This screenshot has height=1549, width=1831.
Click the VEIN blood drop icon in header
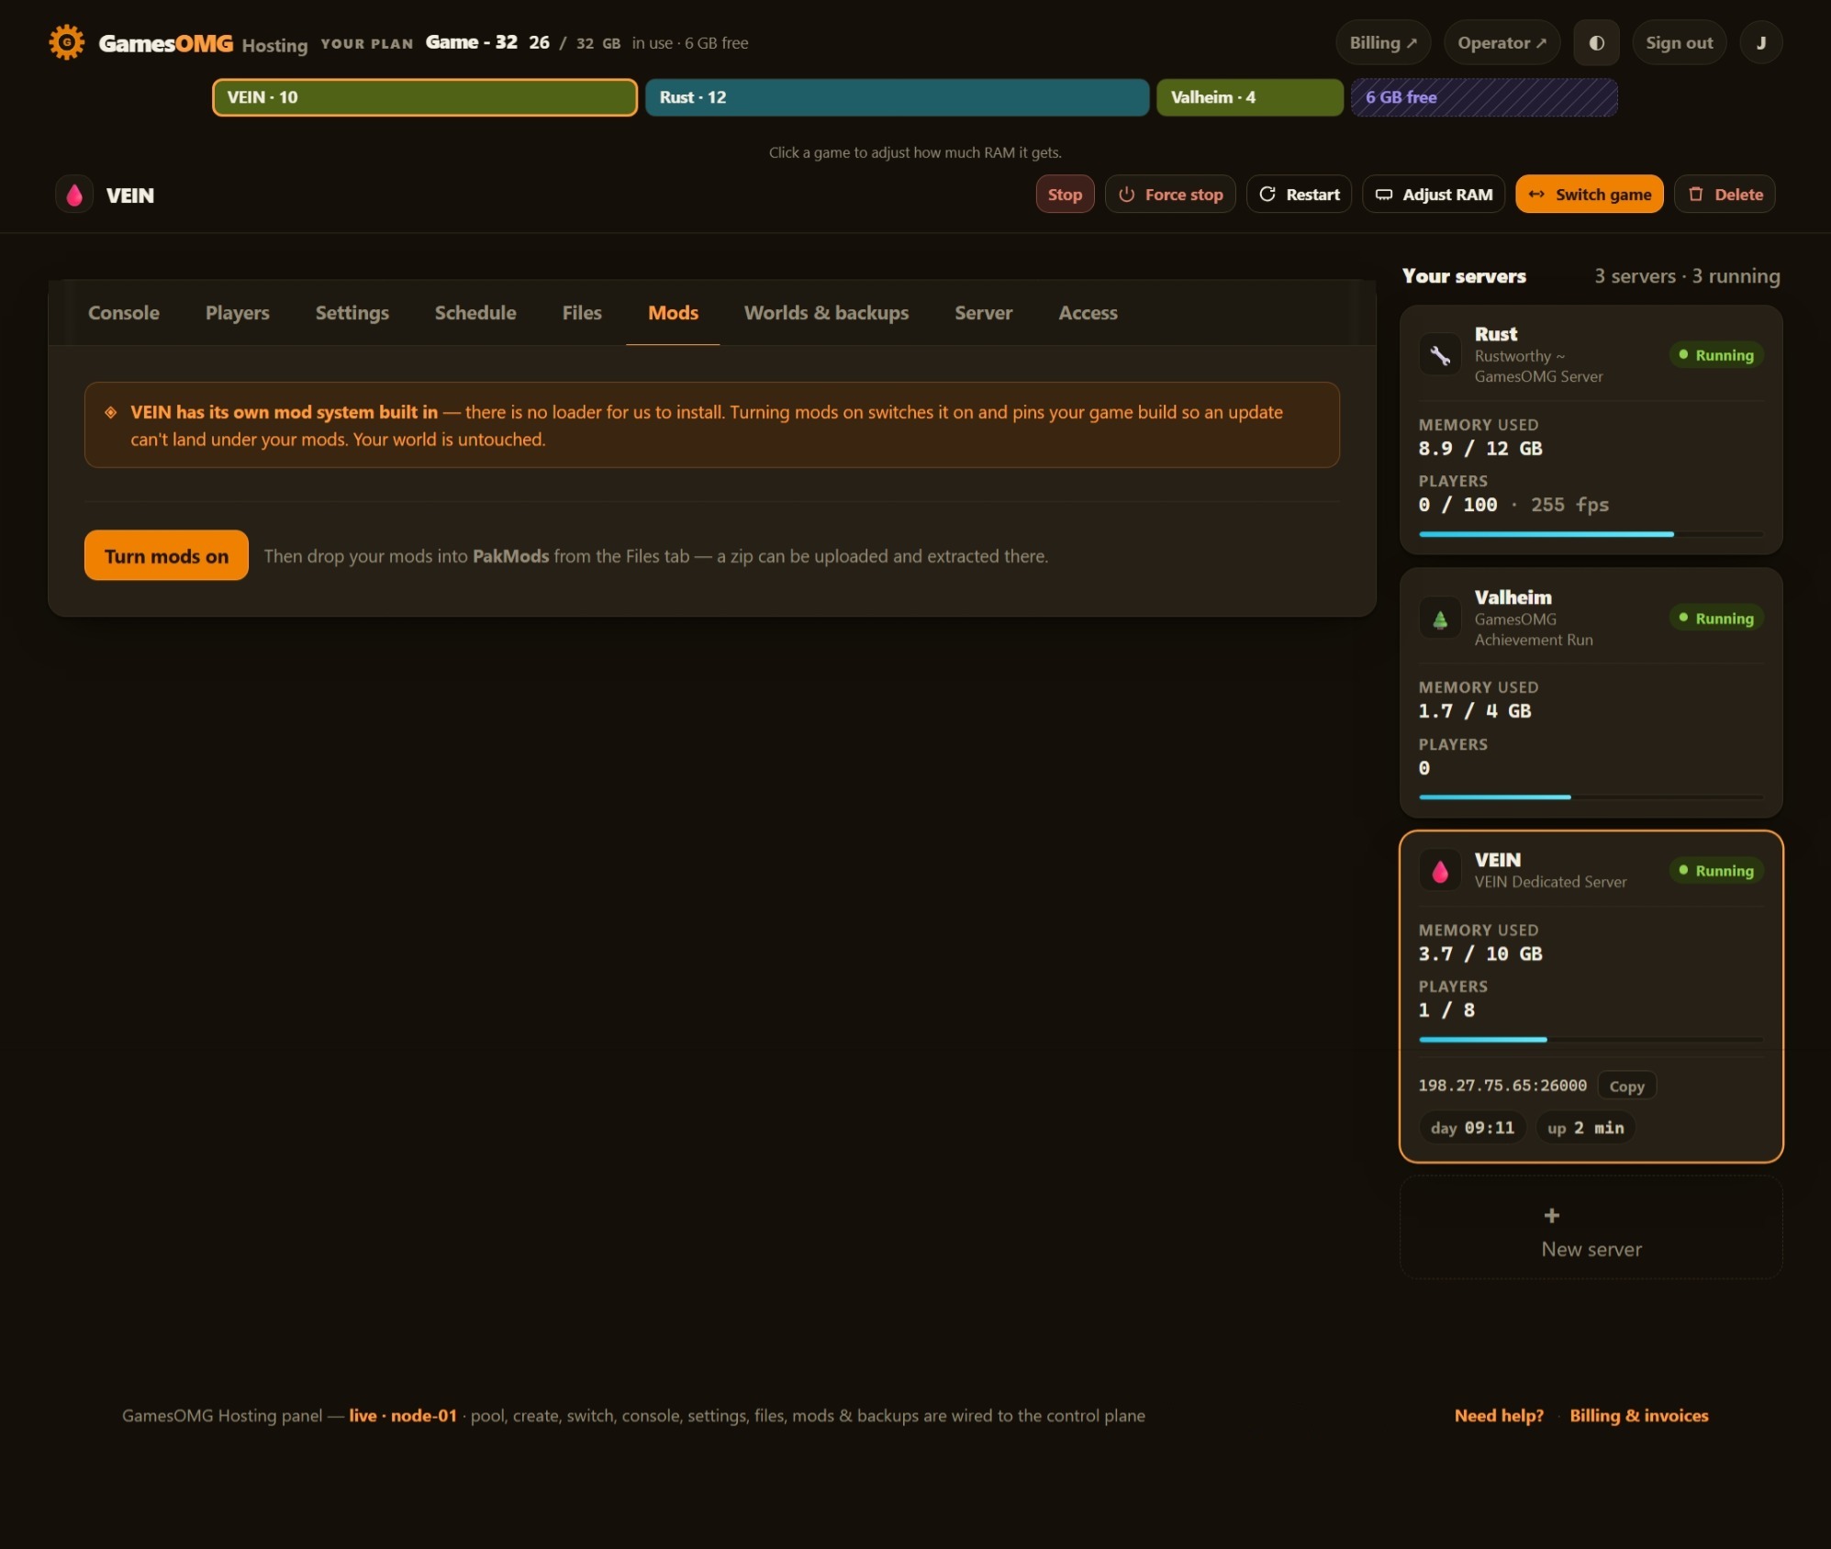click(x=74, y=195)
